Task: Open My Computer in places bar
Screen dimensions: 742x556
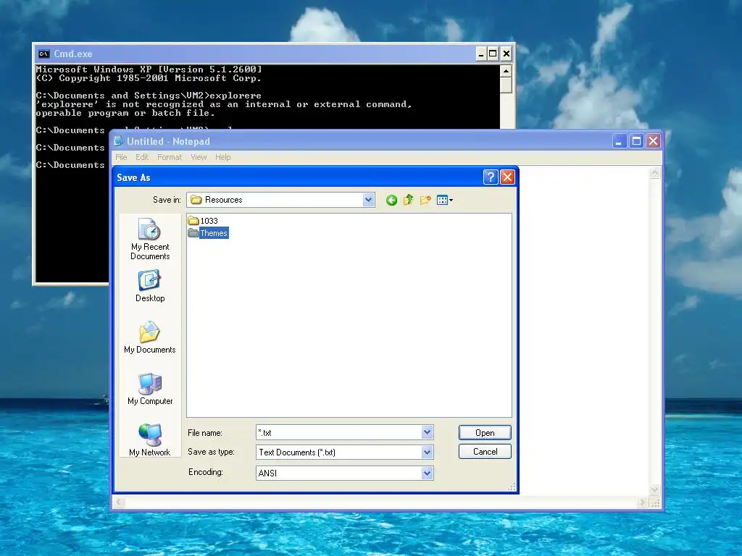Action: pyautogui.click(x=150, y=389)
